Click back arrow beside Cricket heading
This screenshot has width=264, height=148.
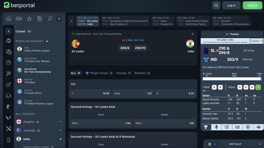pyautogui.click(x=9, y=31)
